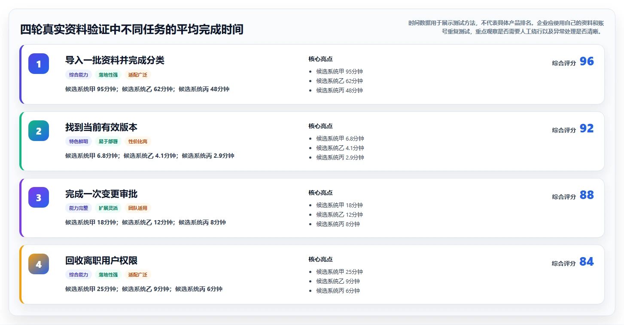The width and height of the screenshot is (624, 325).
Task: Click the 候选系统丙 6分钟 bullet
Action: [338, 291]
